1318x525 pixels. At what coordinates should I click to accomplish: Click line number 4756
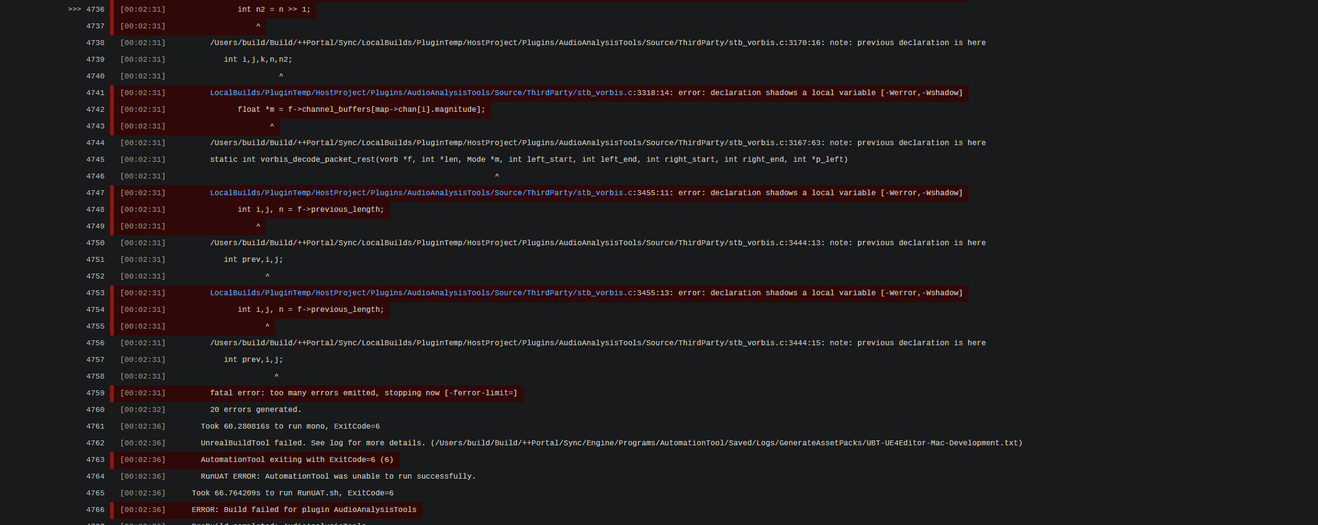tap(95, 343)
